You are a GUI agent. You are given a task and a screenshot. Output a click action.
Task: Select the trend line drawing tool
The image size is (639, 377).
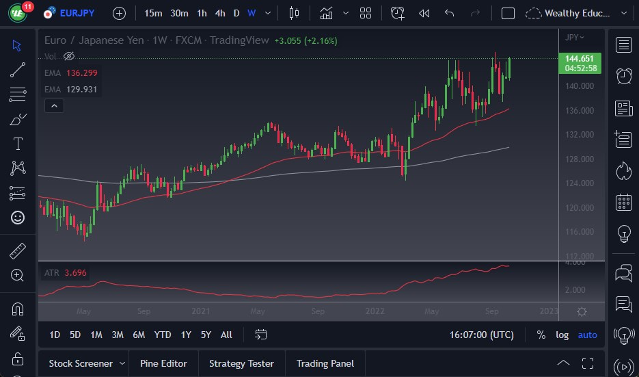(18, 69)
